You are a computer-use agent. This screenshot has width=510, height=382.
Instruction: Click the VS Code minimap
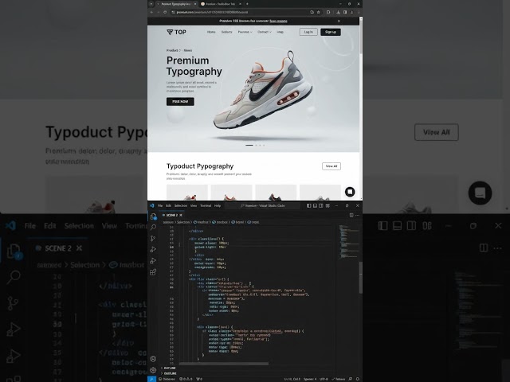click(347, 242)
